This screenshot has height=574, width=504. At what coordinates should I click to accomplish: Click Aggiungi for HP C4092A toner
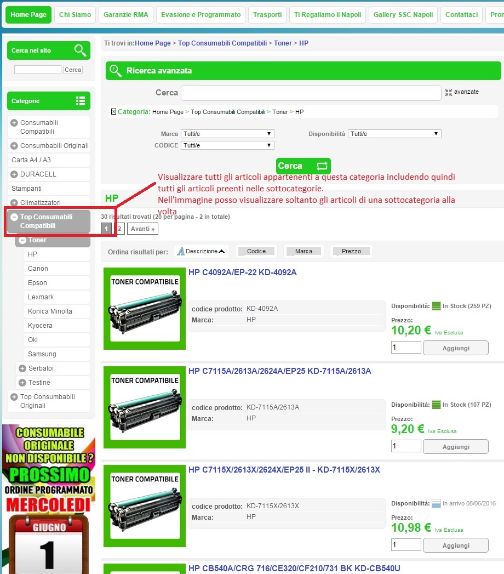click(x=456, y=348)
